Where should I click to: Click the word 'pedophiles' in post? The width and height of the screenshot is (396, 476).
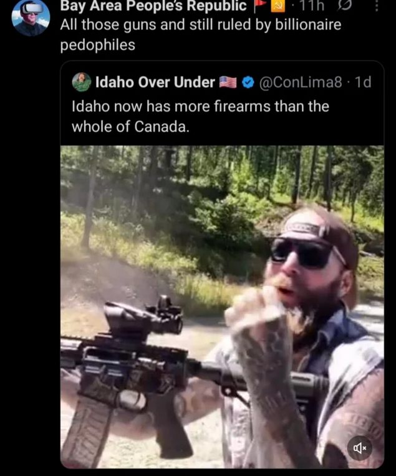(x=98, y=45)
